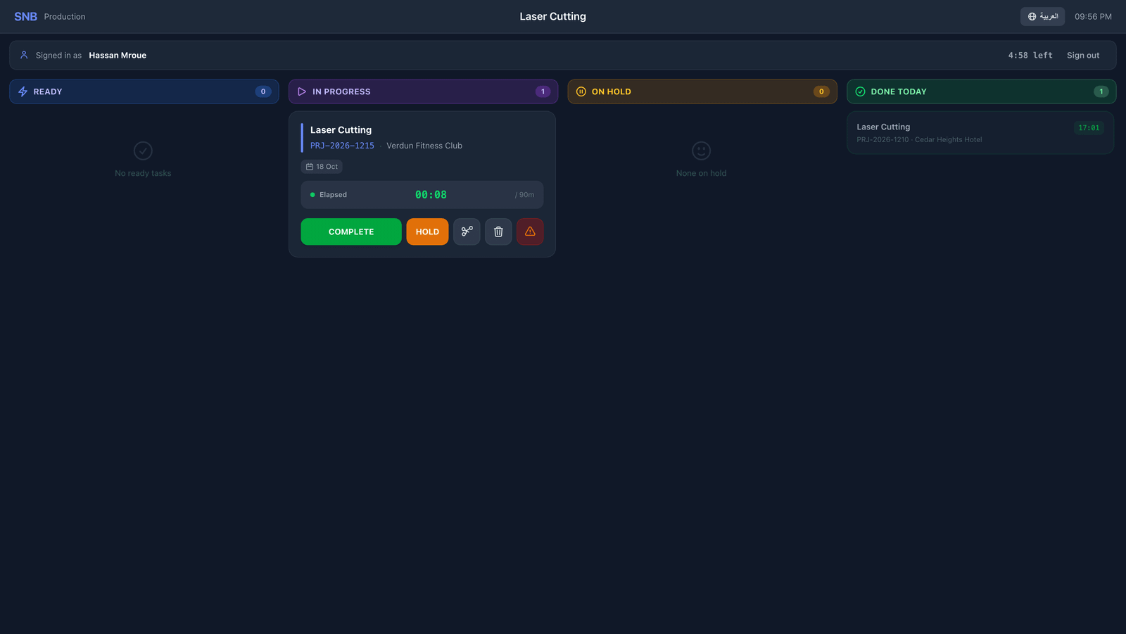
Task: Click the '4:58 left' session countdown
Action: 1030,55
